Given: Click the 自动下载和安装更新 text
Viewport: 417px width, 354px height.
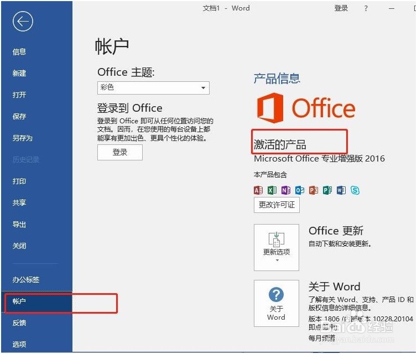Looking at the screenshot, I should pyautogui.click(x=340, y=243).
